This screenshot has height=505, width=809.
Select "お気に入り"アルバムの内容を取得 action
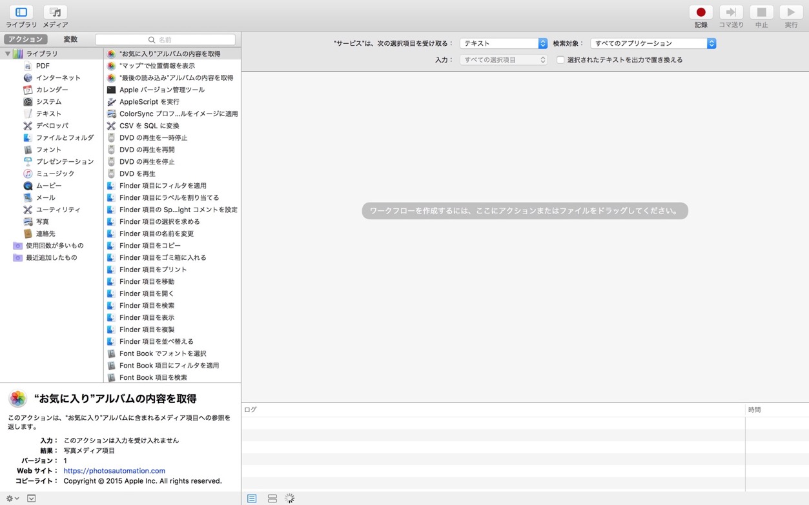click(172, 54)
